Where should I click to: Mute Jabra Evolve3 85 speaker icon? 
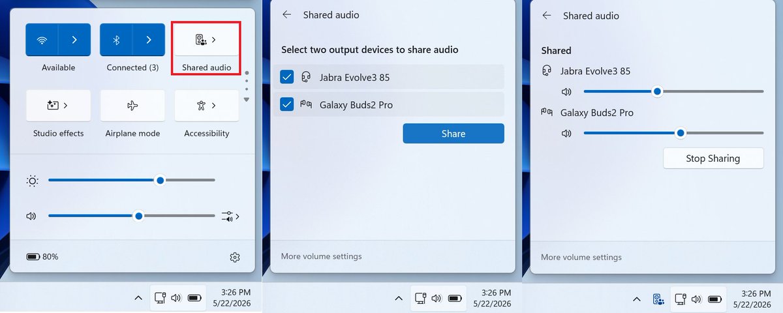[x=566, y=92]
